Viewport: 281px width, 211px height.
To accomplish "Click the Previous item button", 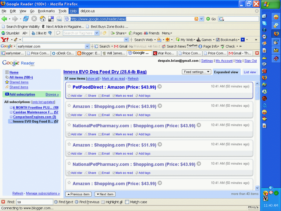I will (78, 194).
